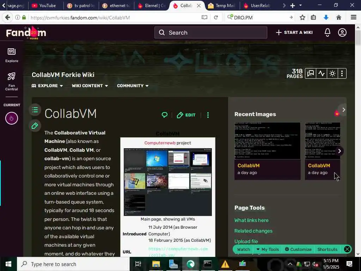Switch to Temp Mail tab
The width and height of the screenshot is (361, 271).
tap(222, 6)
